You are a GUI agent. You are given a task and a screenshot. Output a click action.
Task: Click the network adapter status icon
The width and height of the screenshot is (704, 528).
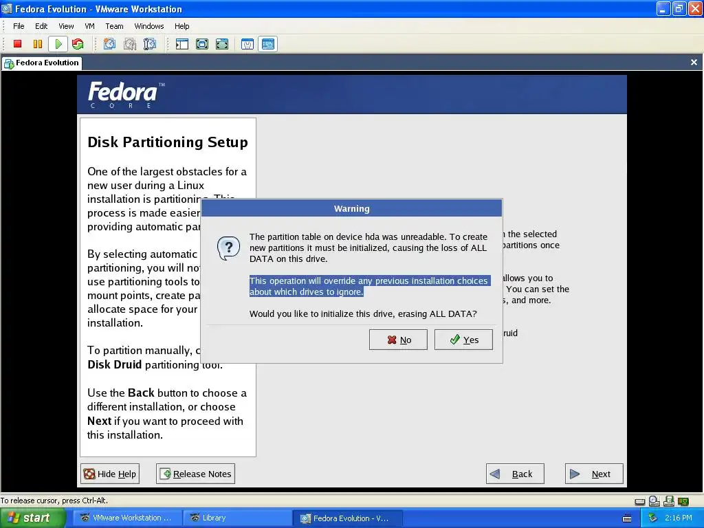coord(683,501)
